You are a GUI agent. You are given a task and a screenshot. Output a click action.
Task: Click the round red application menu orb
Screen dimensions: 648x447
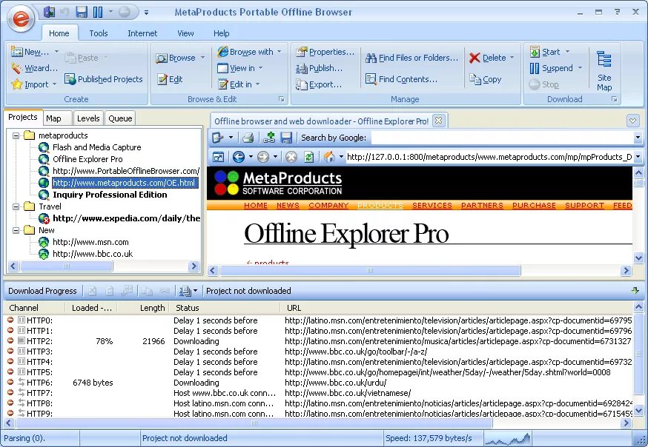coord(21,19)
